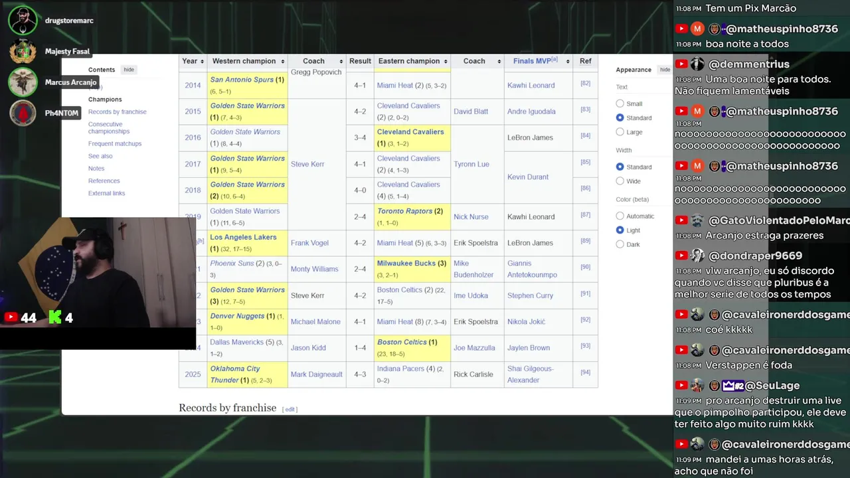850x478 pixels.
Task: Go to See also in contents
Action: (x=100, y=156)
